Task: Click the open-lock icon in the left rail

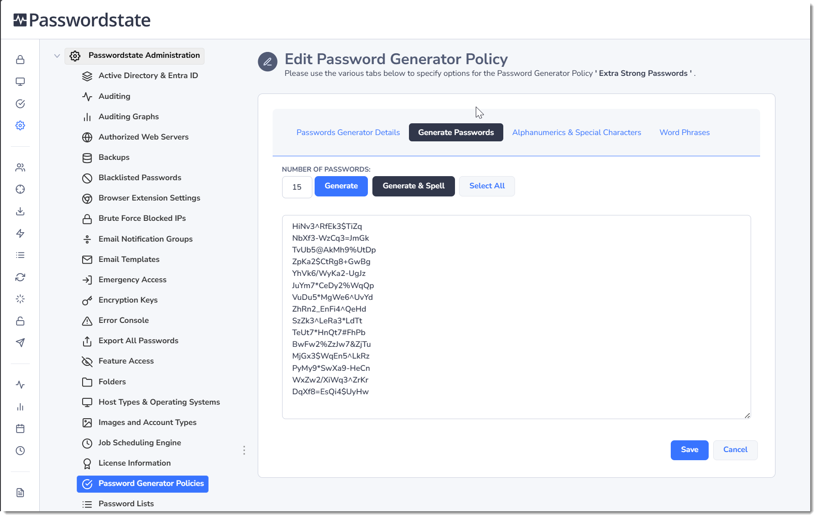Action: [x=20, y=321]
